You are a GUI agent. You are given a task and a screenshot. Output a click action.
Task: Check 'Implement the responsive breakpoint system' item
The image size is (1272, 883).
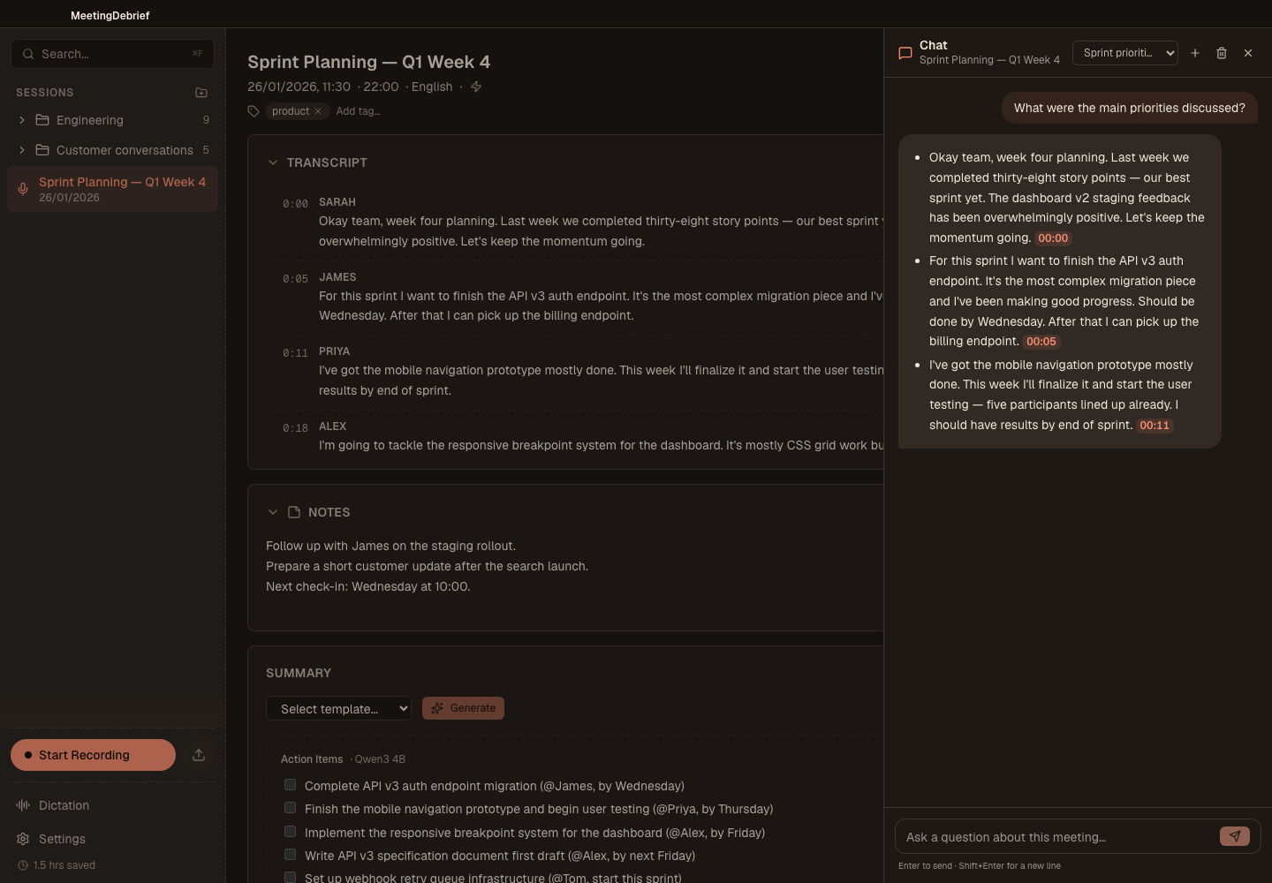click(290, 831)
